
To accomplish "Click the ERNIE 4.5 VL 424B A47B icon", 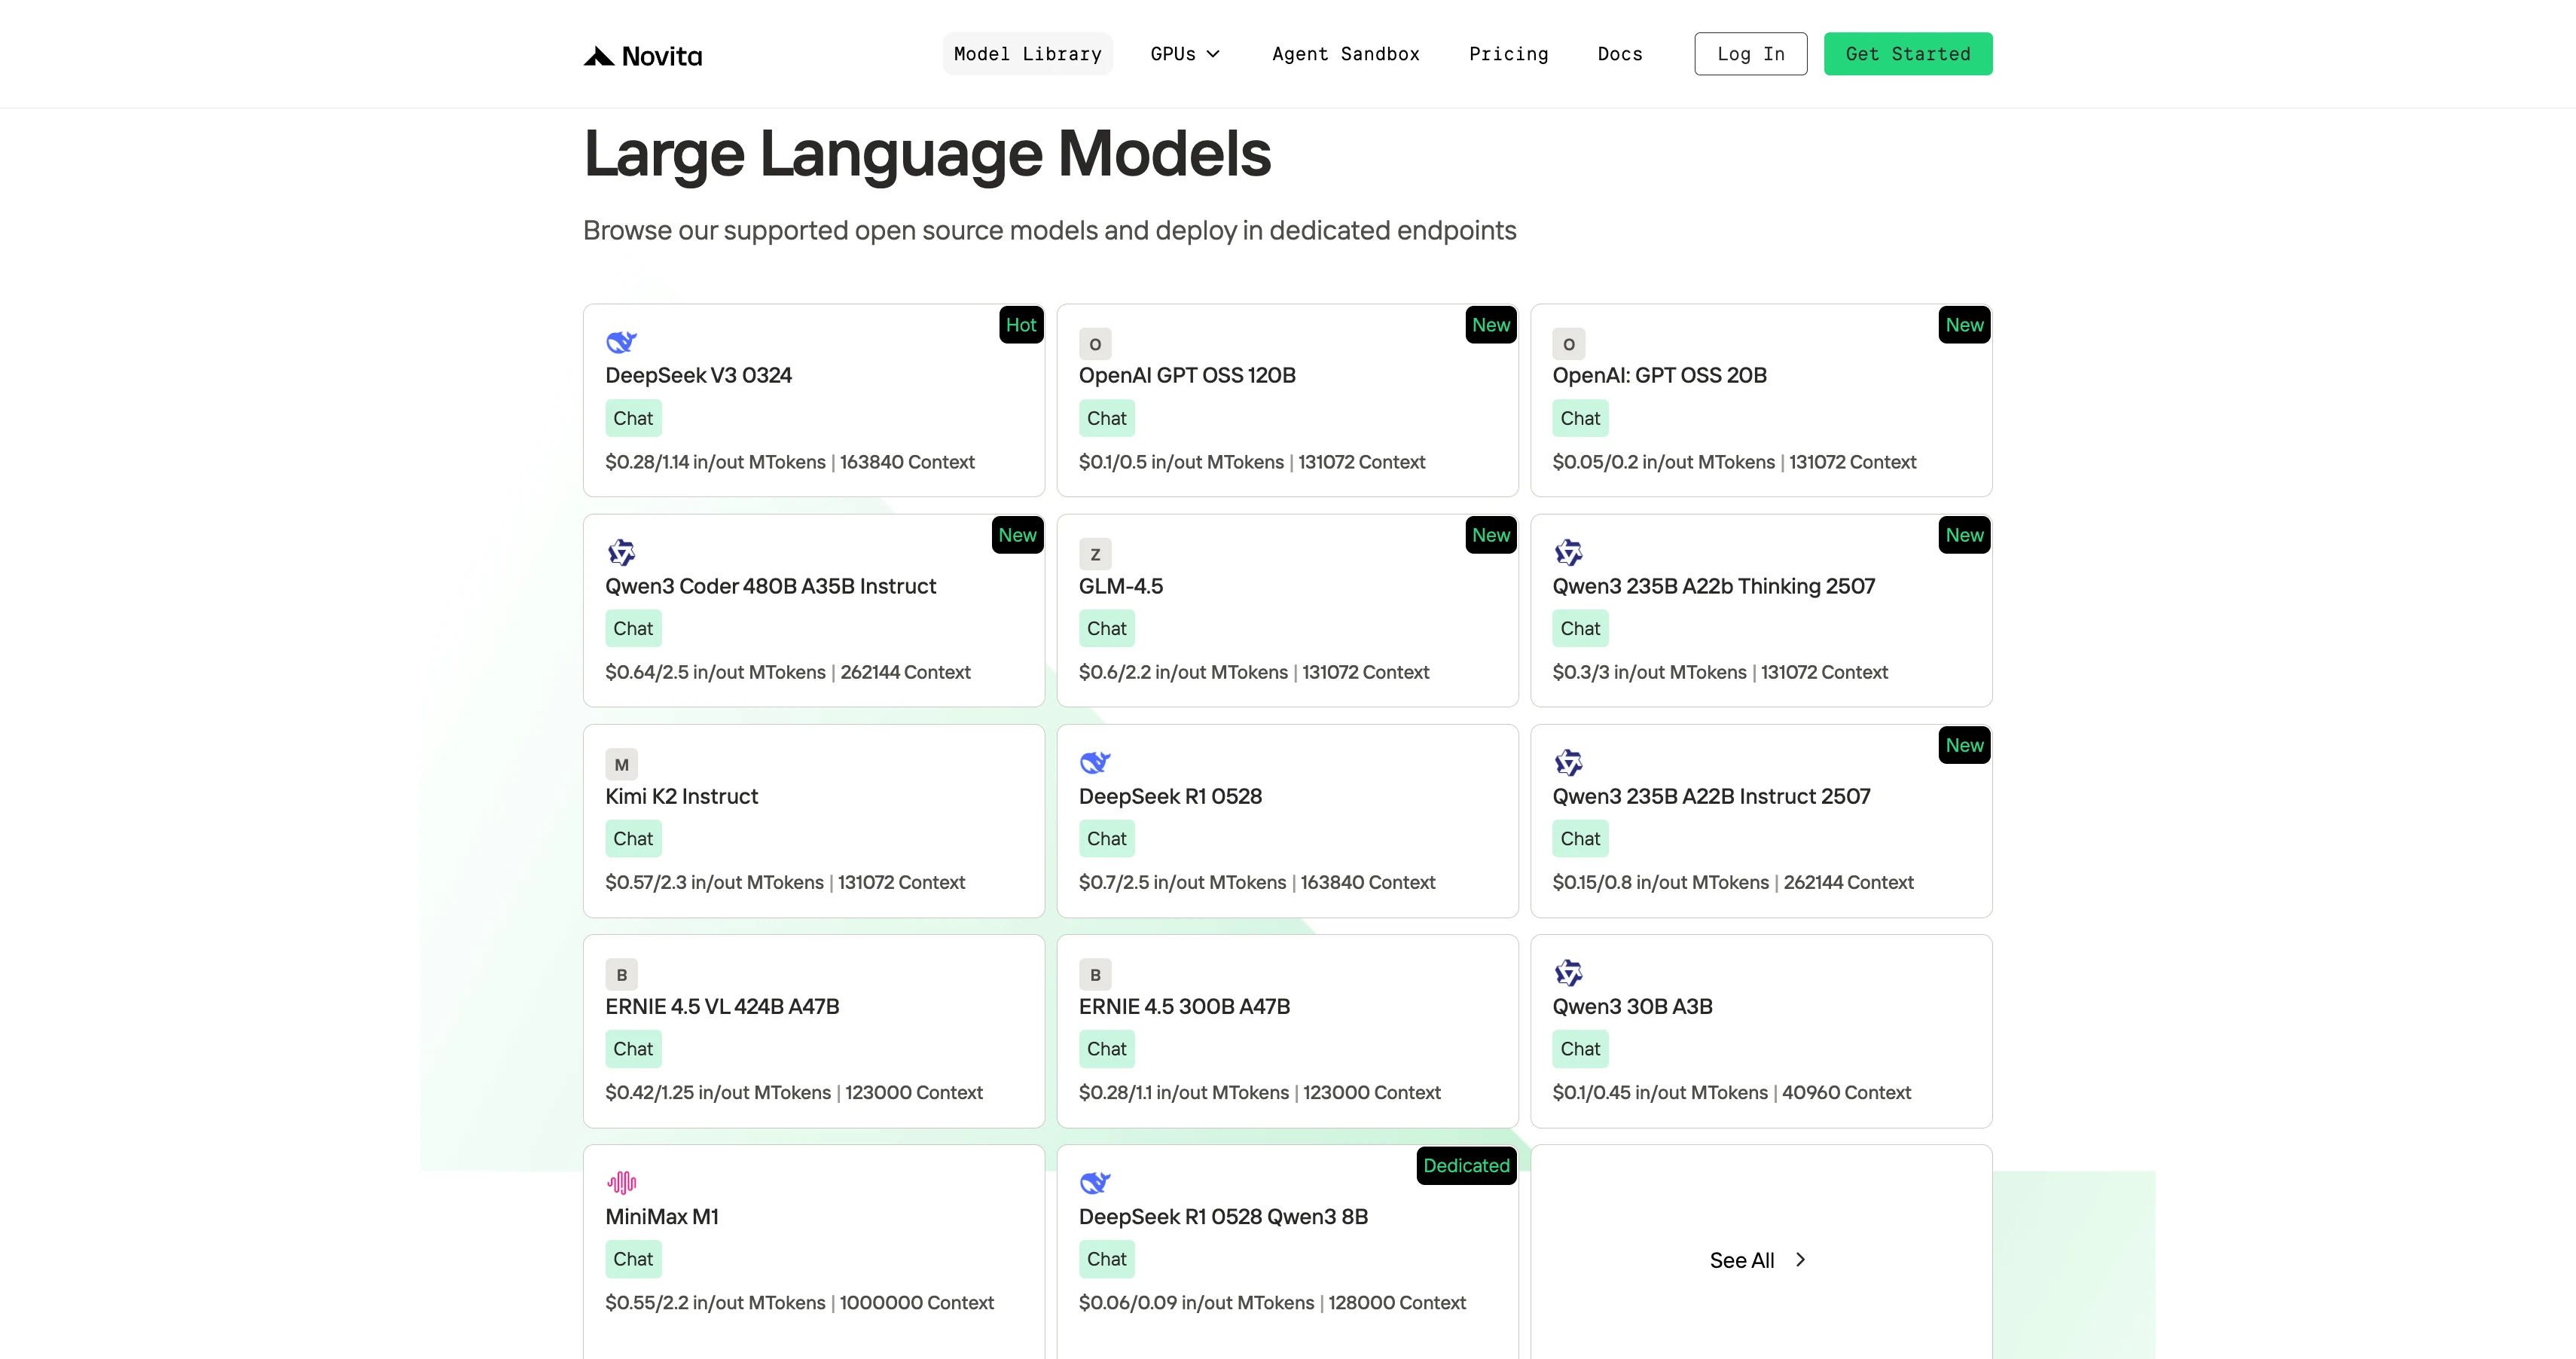I will (621, 974).
